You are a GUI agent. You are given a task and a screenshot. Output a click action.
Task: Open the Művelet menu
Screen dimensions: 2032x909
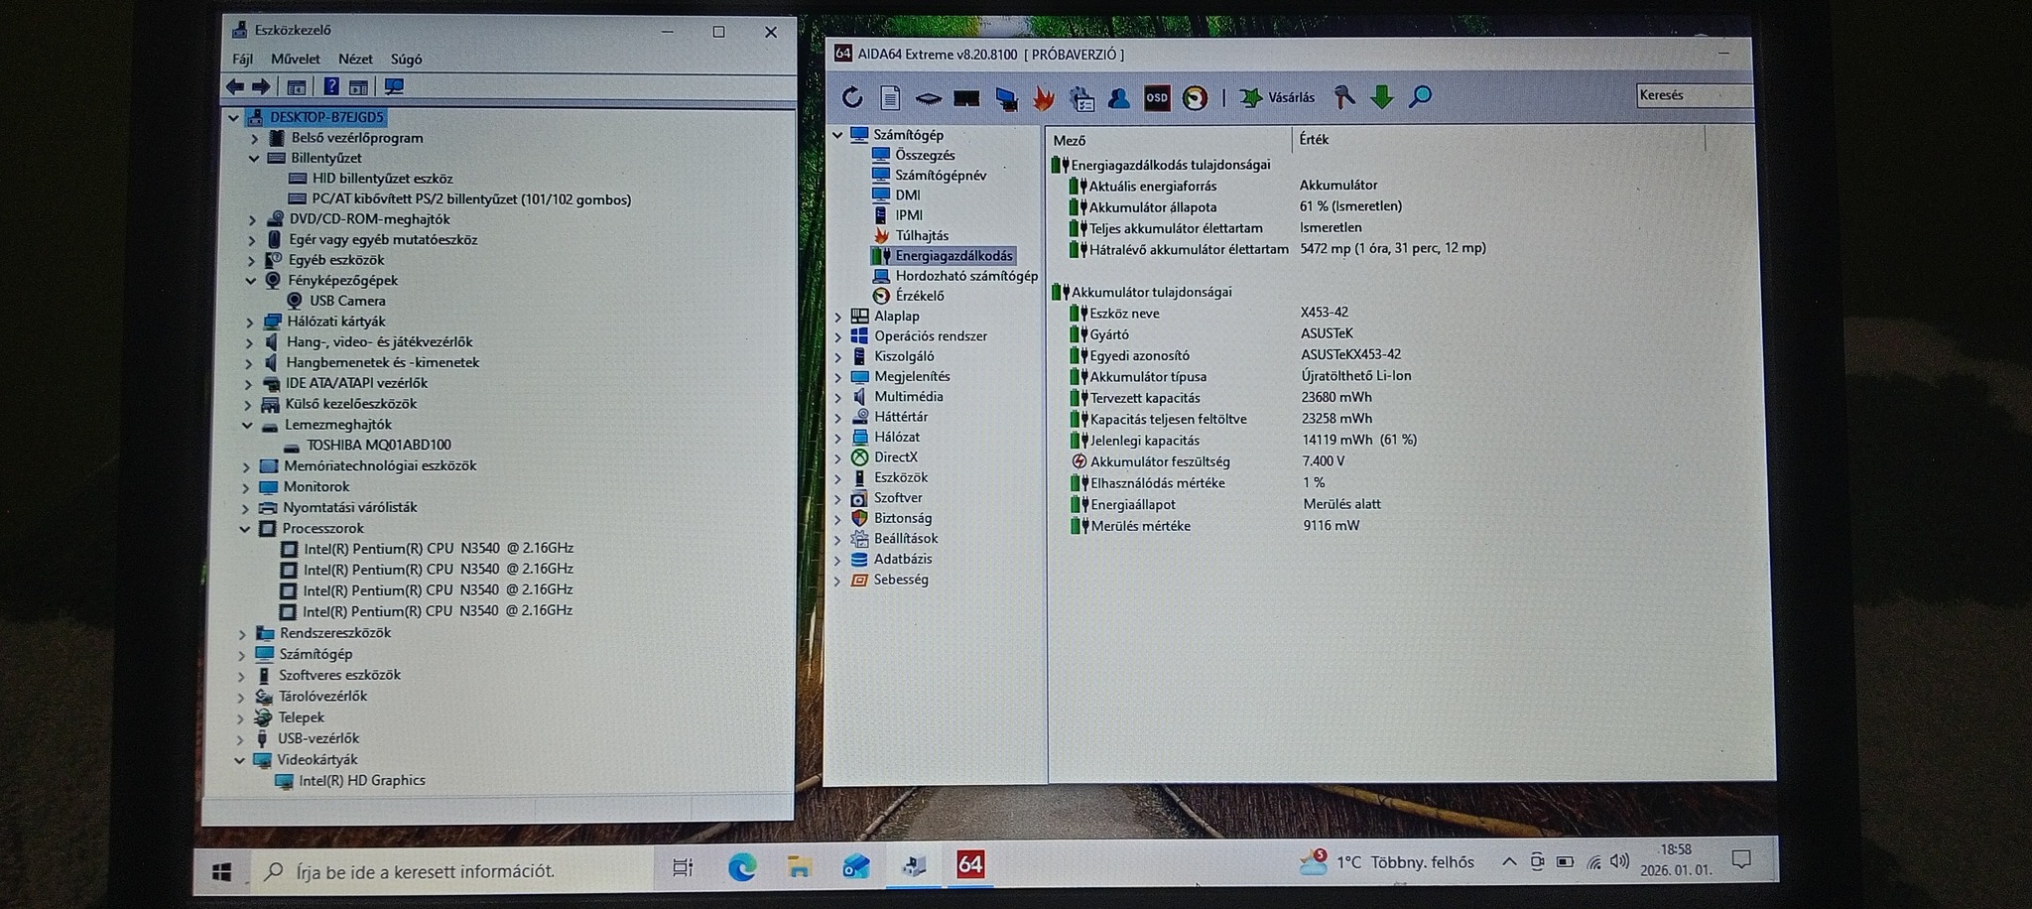[x=296, y=60]
